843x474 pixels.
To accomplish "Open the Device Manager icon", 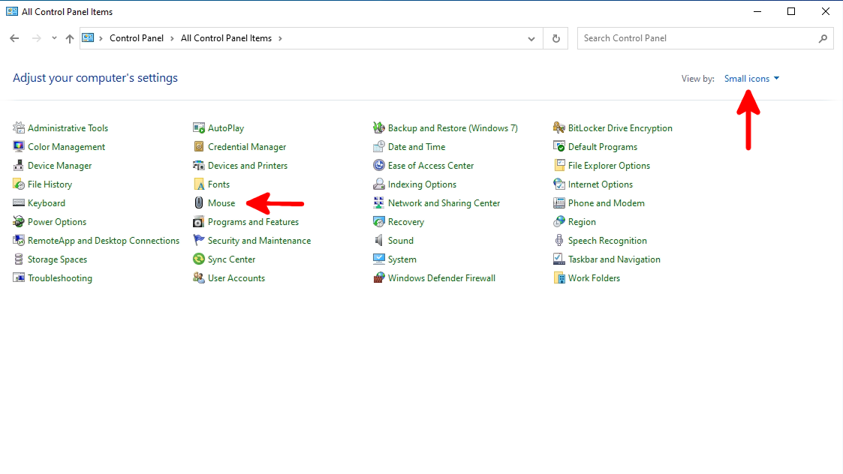I will click(x=19, y=166).
